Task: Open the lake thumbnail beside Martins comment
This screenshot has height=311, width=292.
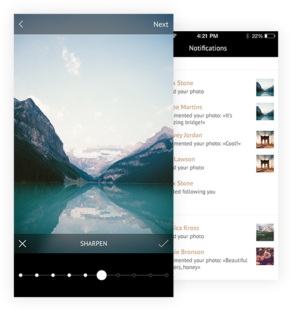Action: [x=265, y=112]
